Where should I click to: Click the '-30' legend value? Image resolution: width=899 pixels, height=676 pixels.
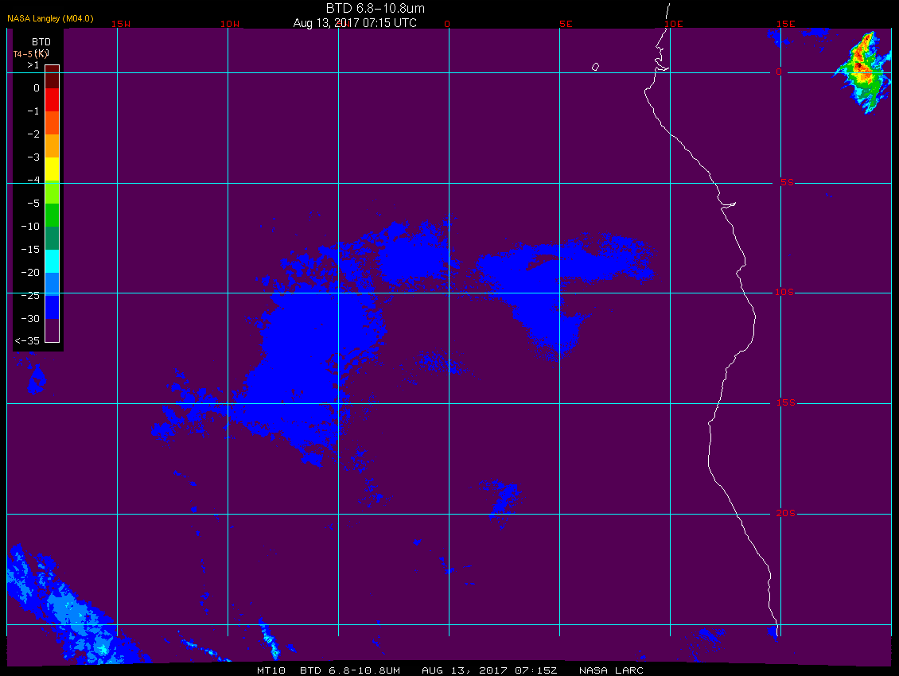pos(30,319)
